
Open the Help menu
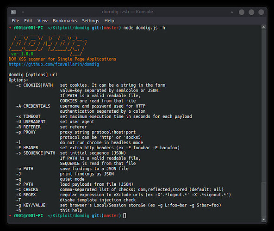(x=109, y=21)
